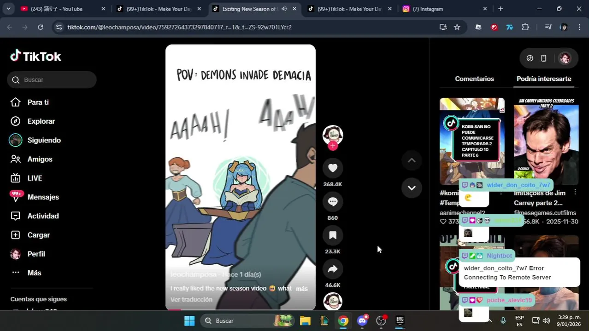
Task: Expand Chrome tab search dropdown
Action: tap(8, 9)
